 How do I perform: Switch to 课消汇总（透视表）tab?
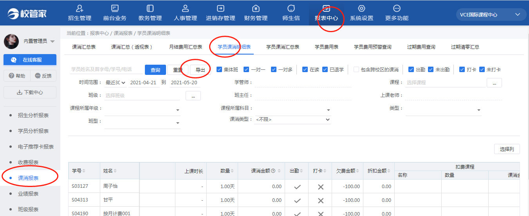(132, 47)
